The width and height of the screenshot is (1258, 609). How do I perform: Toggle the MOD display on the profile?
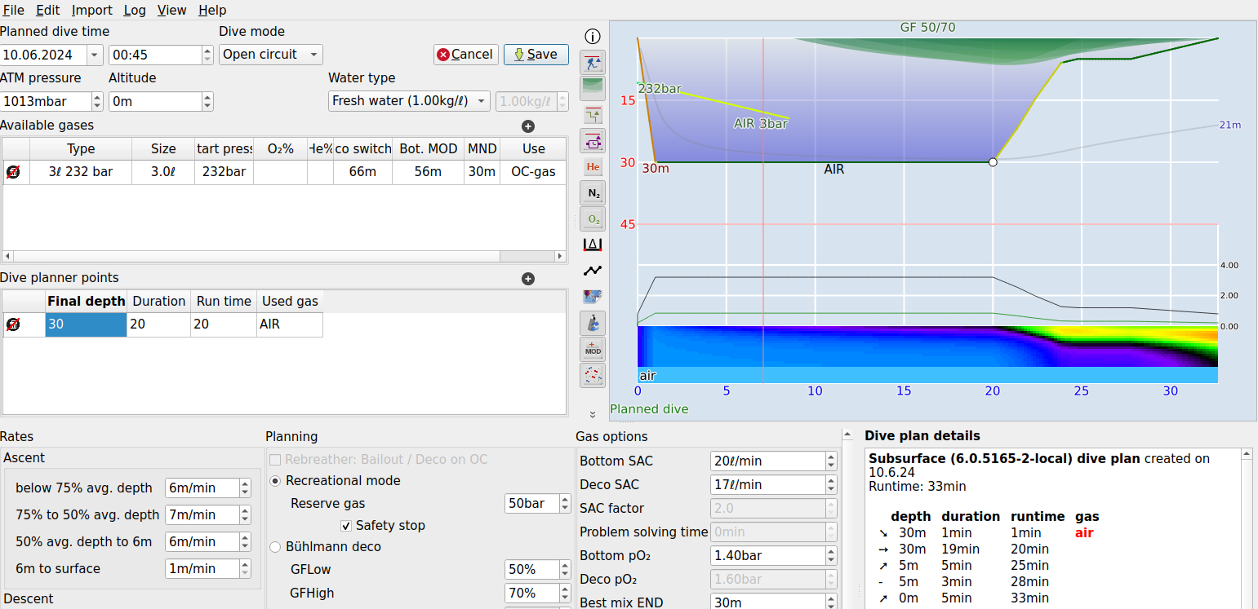tap(593, 349)
